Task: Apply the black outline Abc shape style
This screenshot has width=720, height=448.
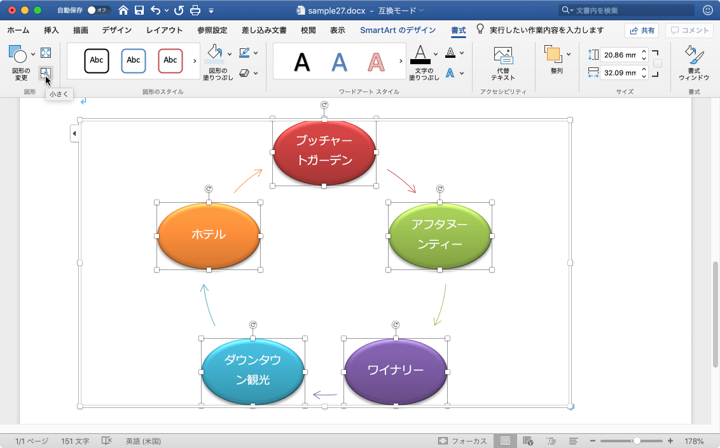Action: click(x=97, y=60)
